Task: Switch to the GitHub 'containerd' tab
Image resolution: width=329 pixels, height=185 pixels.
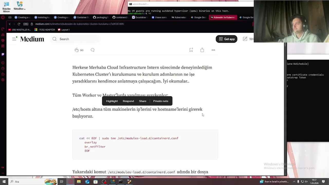Action: pyautogui.click(x=120, y=17)
